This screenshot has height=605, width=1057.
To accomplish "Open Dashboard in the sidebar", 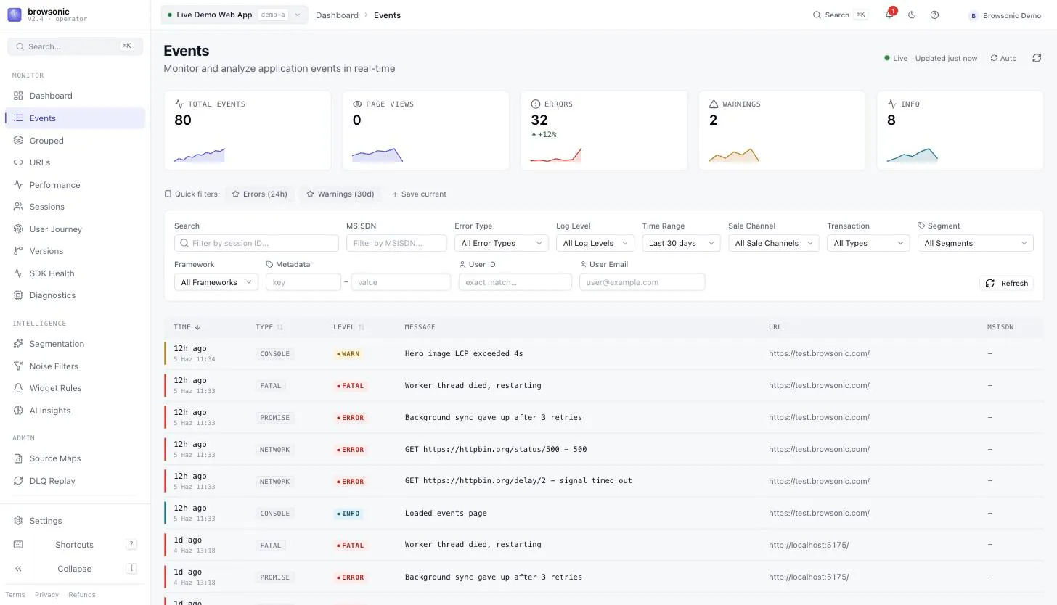I will 75,96.
